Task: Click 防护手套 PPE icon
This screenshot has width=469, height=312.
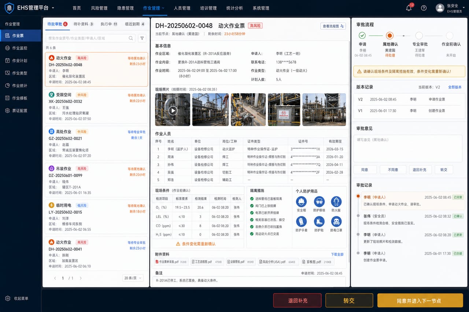Action: 301,221
